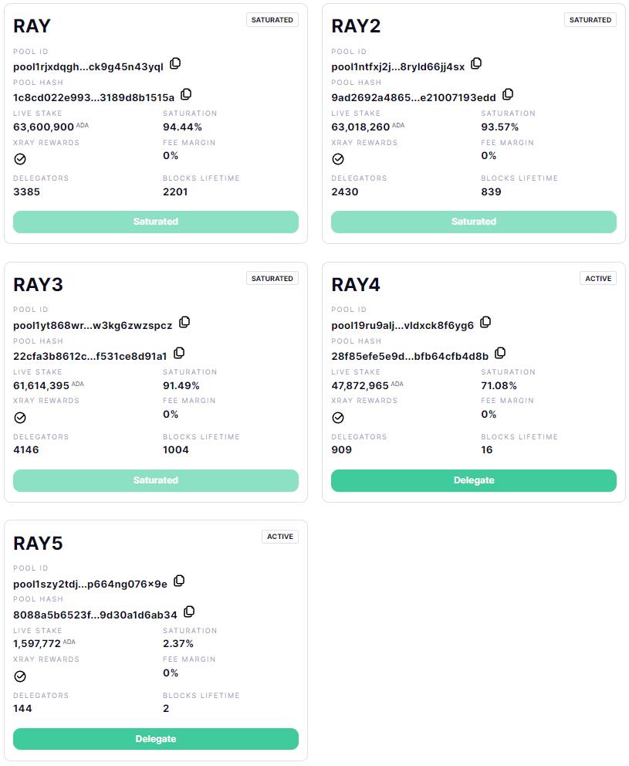Select the RAY3 pool title
Screen dimensions: 629x766
click(38, 285)
